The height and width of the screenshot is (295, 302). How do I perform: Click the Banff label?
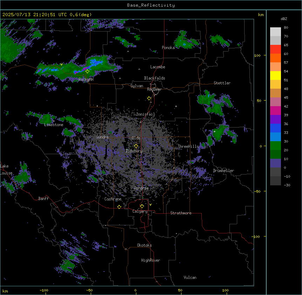43,199
